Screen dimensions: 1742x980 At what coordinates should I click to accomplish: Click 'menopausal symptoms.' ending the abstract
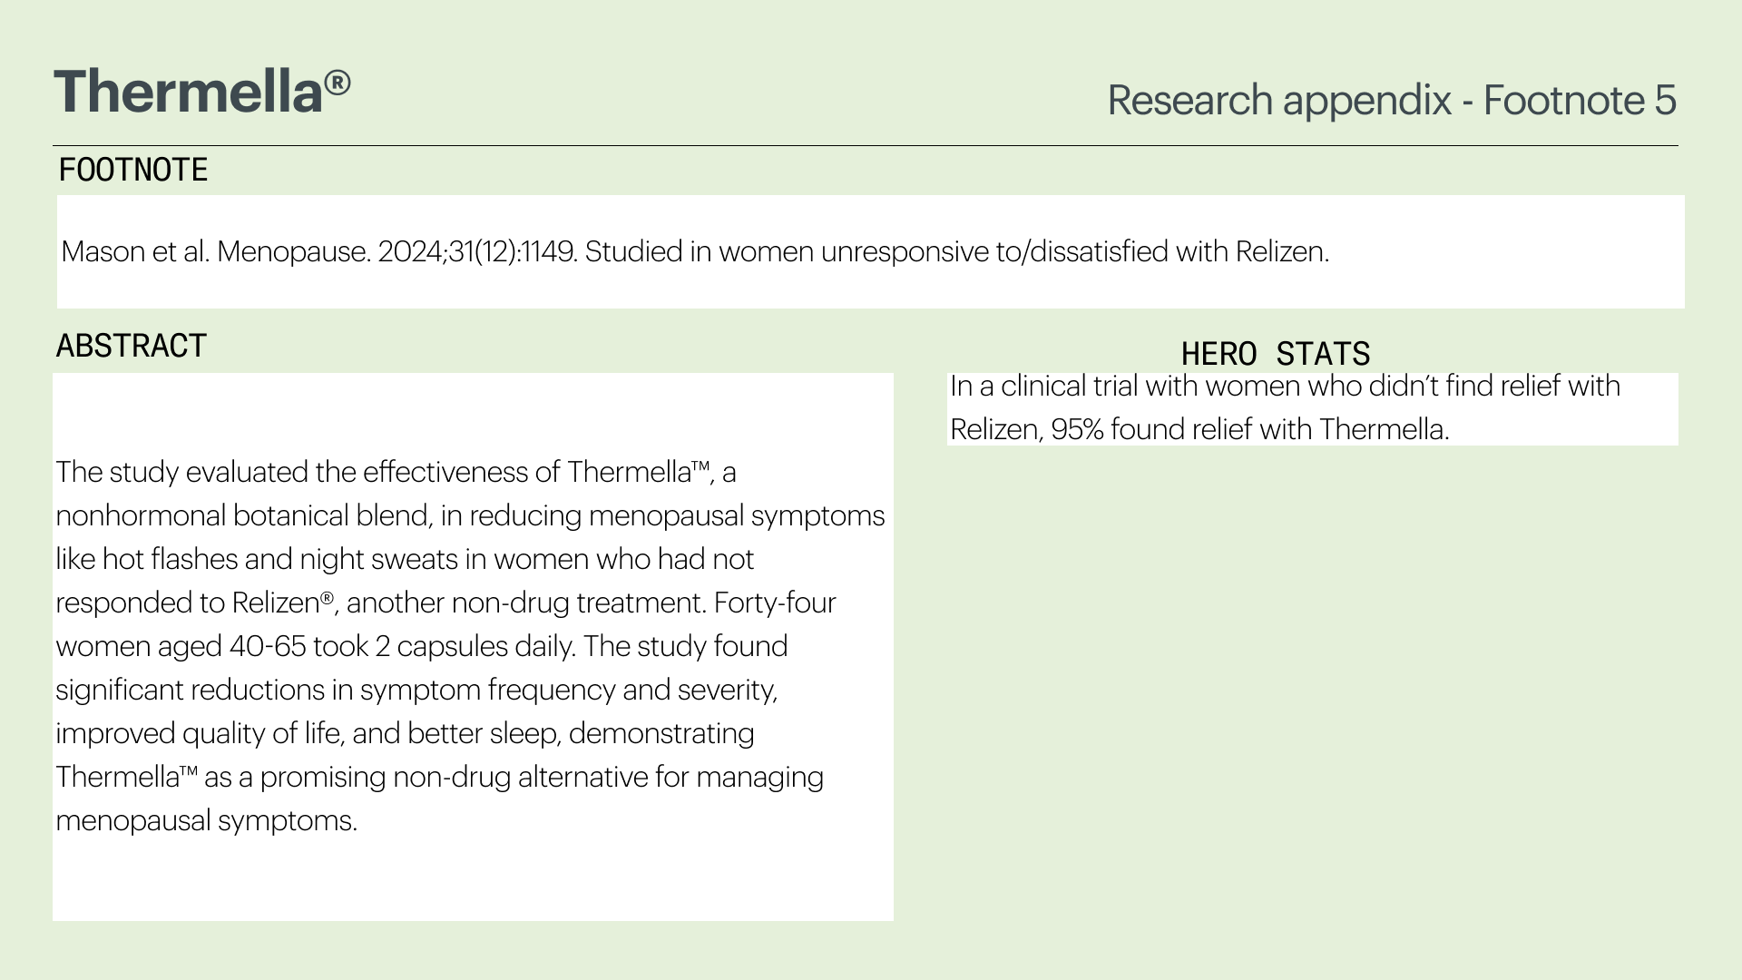(x=207, y=820)
